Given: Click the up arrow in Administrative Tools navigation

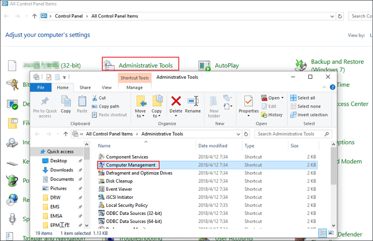Looking at the screenshot, I should [x=66, y=134].
